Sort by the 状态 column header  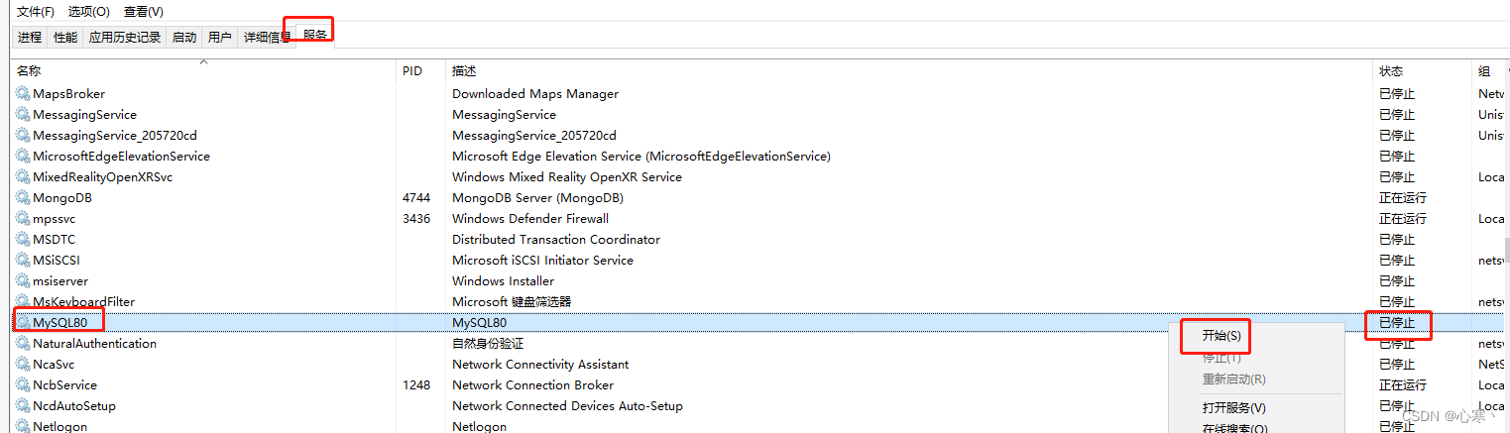coord(1391,71)
